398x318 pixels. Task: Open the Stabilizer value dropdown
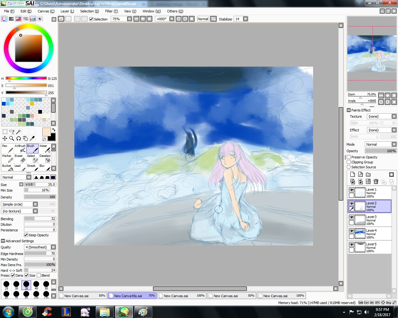click(x=245, y=19)
